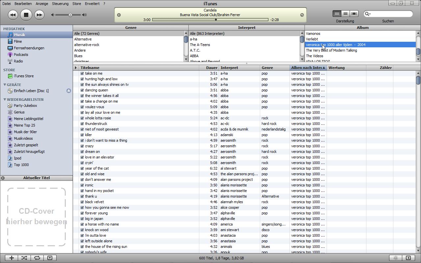421x263 pixels.
Task: Sort by Titelname column header
Action: [x=139, y=68]
